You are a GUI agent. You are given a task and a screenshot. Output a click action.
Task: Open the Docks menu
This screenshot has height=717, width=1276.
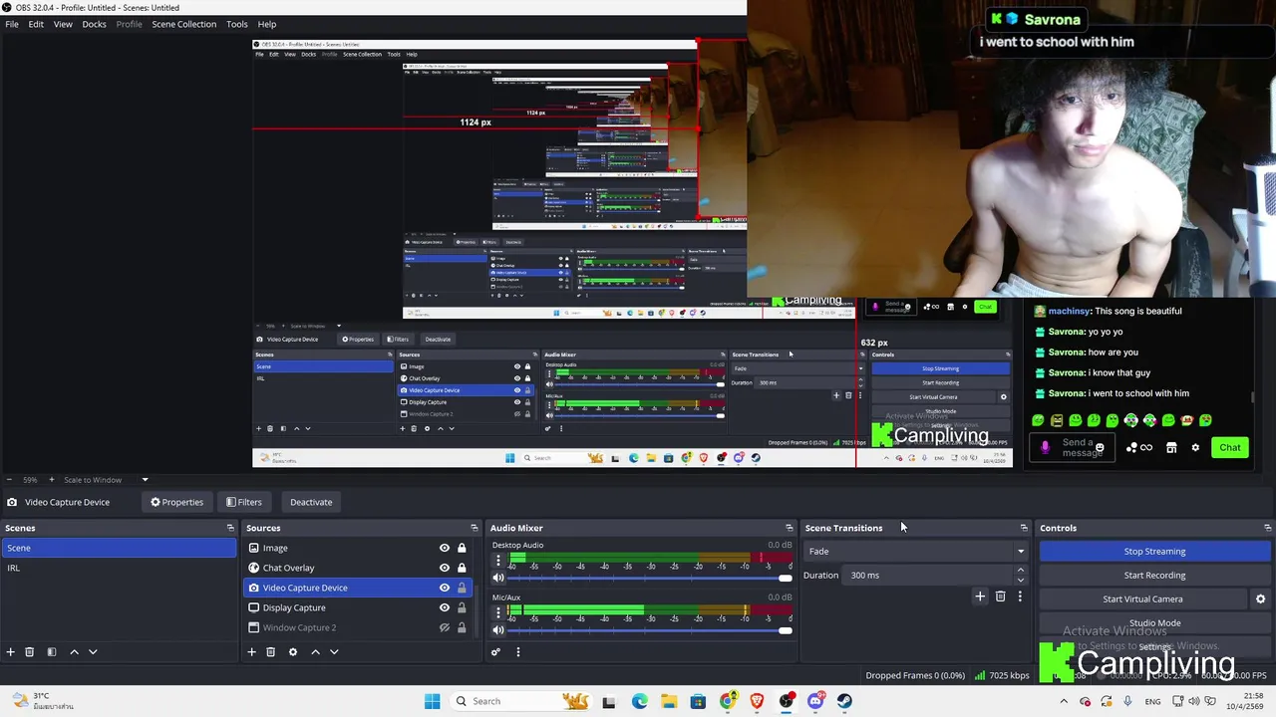pos(94,24)
